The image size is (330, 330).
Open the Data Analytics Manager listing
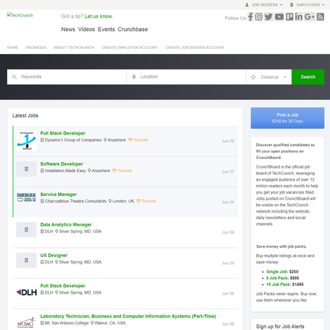point(66,224)
